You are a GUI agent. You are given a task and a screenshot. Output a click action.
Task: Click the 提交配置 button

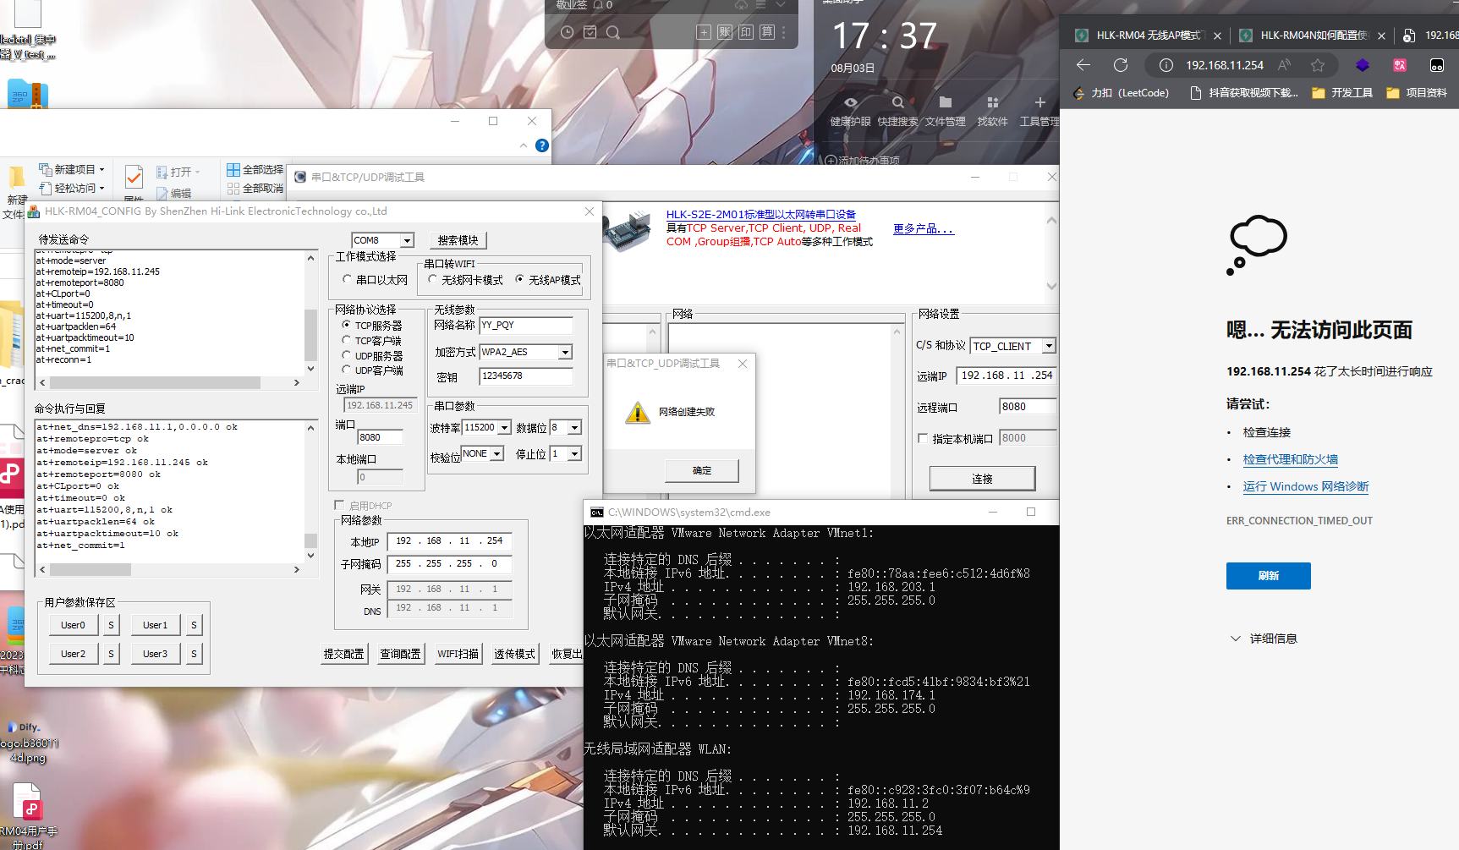pyautogui.click(x=344, y=654)
